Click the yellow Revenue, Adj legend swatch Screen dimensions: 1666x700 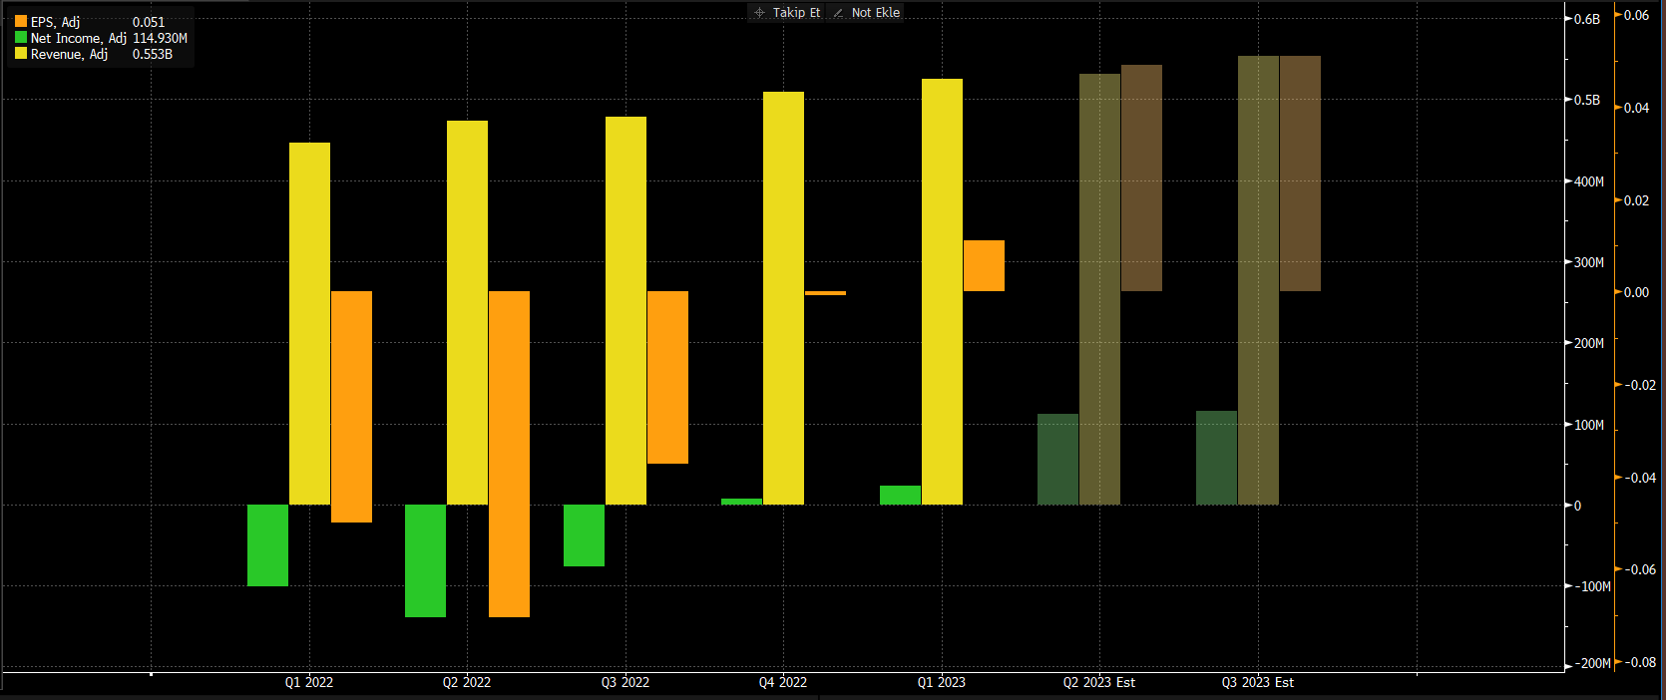[21, 54]
